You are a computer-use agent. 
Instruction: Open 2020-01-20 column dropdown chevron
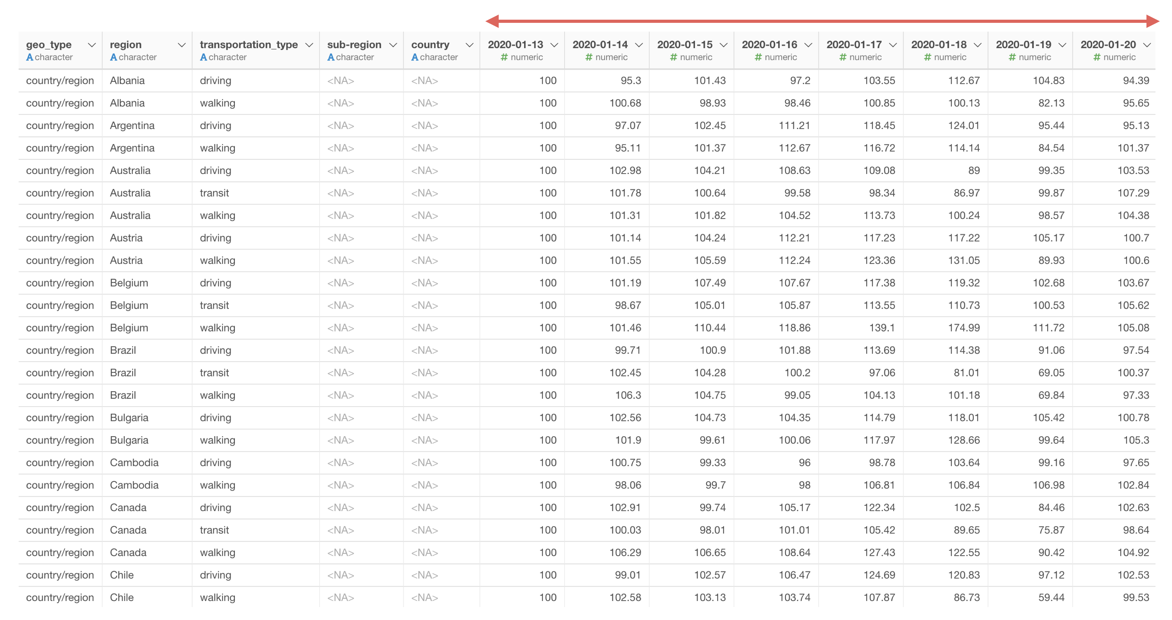point(1147,45)
